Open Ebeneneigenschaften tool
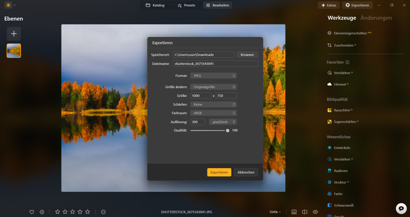The width and height of the screenshot is (410, 217). (349, 33)
